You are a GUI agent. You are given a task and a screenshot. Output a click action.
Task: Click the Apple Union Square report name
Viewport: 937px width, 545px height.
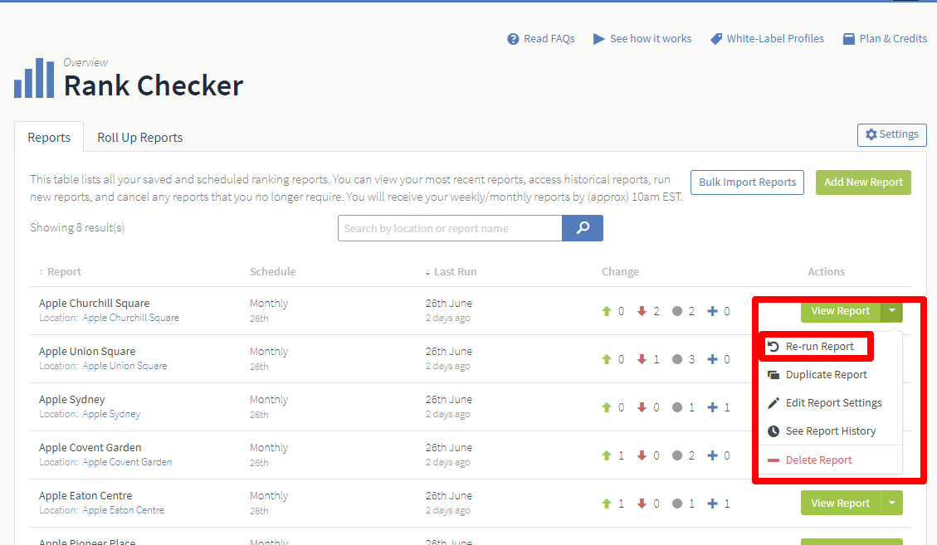pos(87,352)
